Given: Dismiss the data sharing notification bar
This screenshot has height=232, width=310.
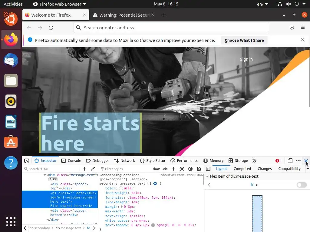Looking at the screenshot, I should point(302,40).
